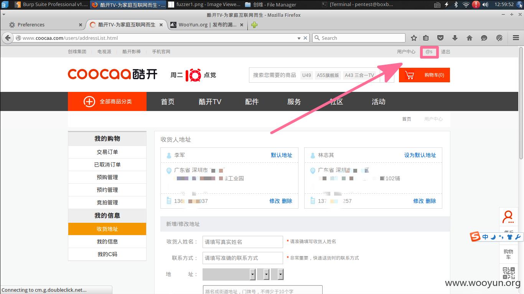Image resolution: width=524 pixels, height=294 pixels.
Task: Open the Firefox hamburger menu
Action: coord(516,38)
